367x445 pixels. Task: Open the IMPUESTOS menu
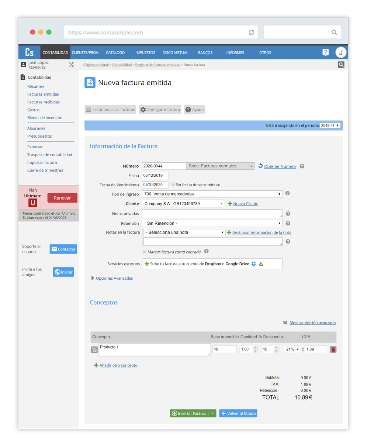point(145,52)
